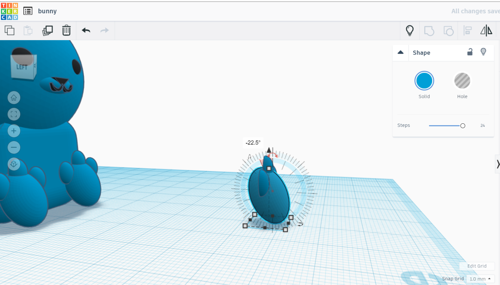Screen dimensions: 500x285
Task: Expand the collapsed right shapes panel
Action: coord(498,164)
